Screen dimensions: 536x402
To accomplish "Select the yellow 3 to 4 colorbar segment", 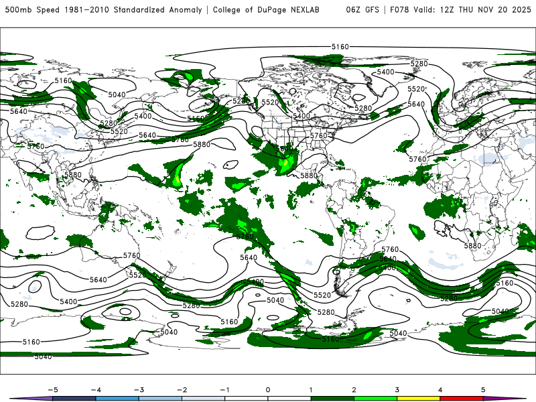I will (x=418, y=399).
